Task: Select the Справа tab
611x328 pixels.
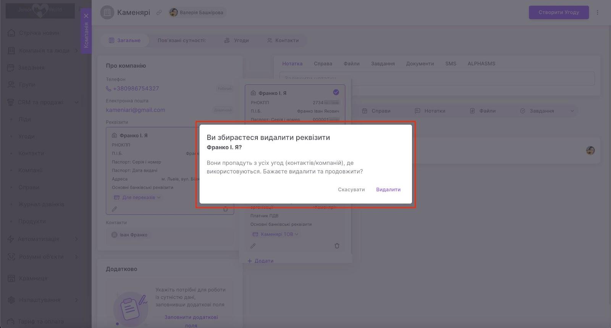Action: [323, 64]
